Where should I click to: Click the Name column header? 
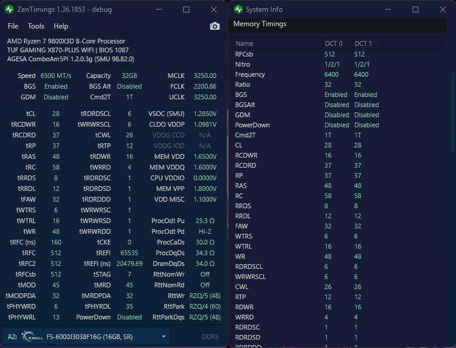click(278, 43)
